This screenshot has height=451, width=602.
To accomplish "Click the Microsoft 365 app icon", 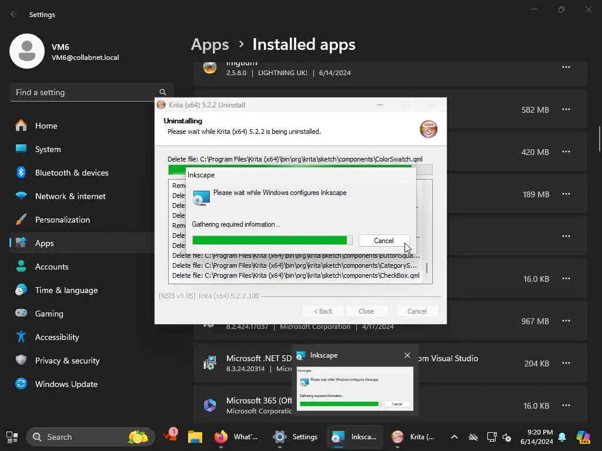I will coord(210,405).
